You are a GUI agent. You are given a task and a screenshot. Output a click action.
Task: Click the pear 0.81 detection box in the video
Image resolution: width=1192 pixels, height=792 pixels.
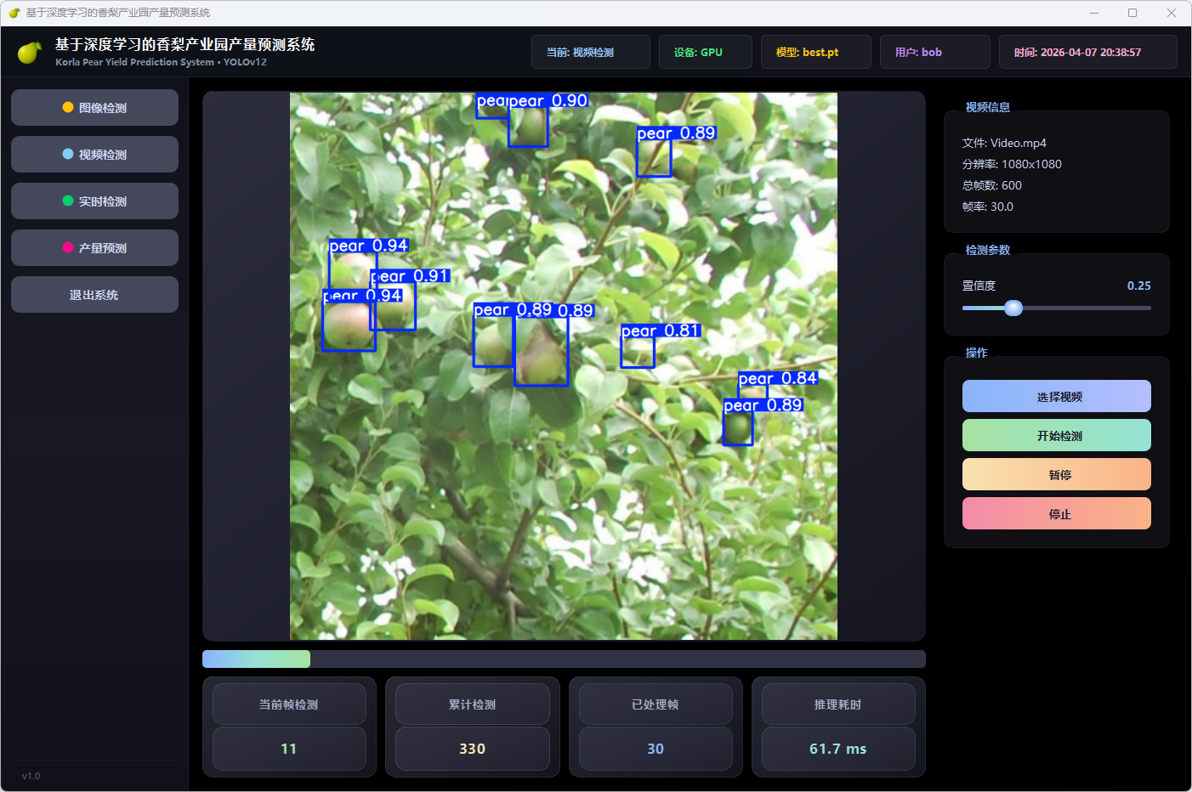[x=637, y=352]
